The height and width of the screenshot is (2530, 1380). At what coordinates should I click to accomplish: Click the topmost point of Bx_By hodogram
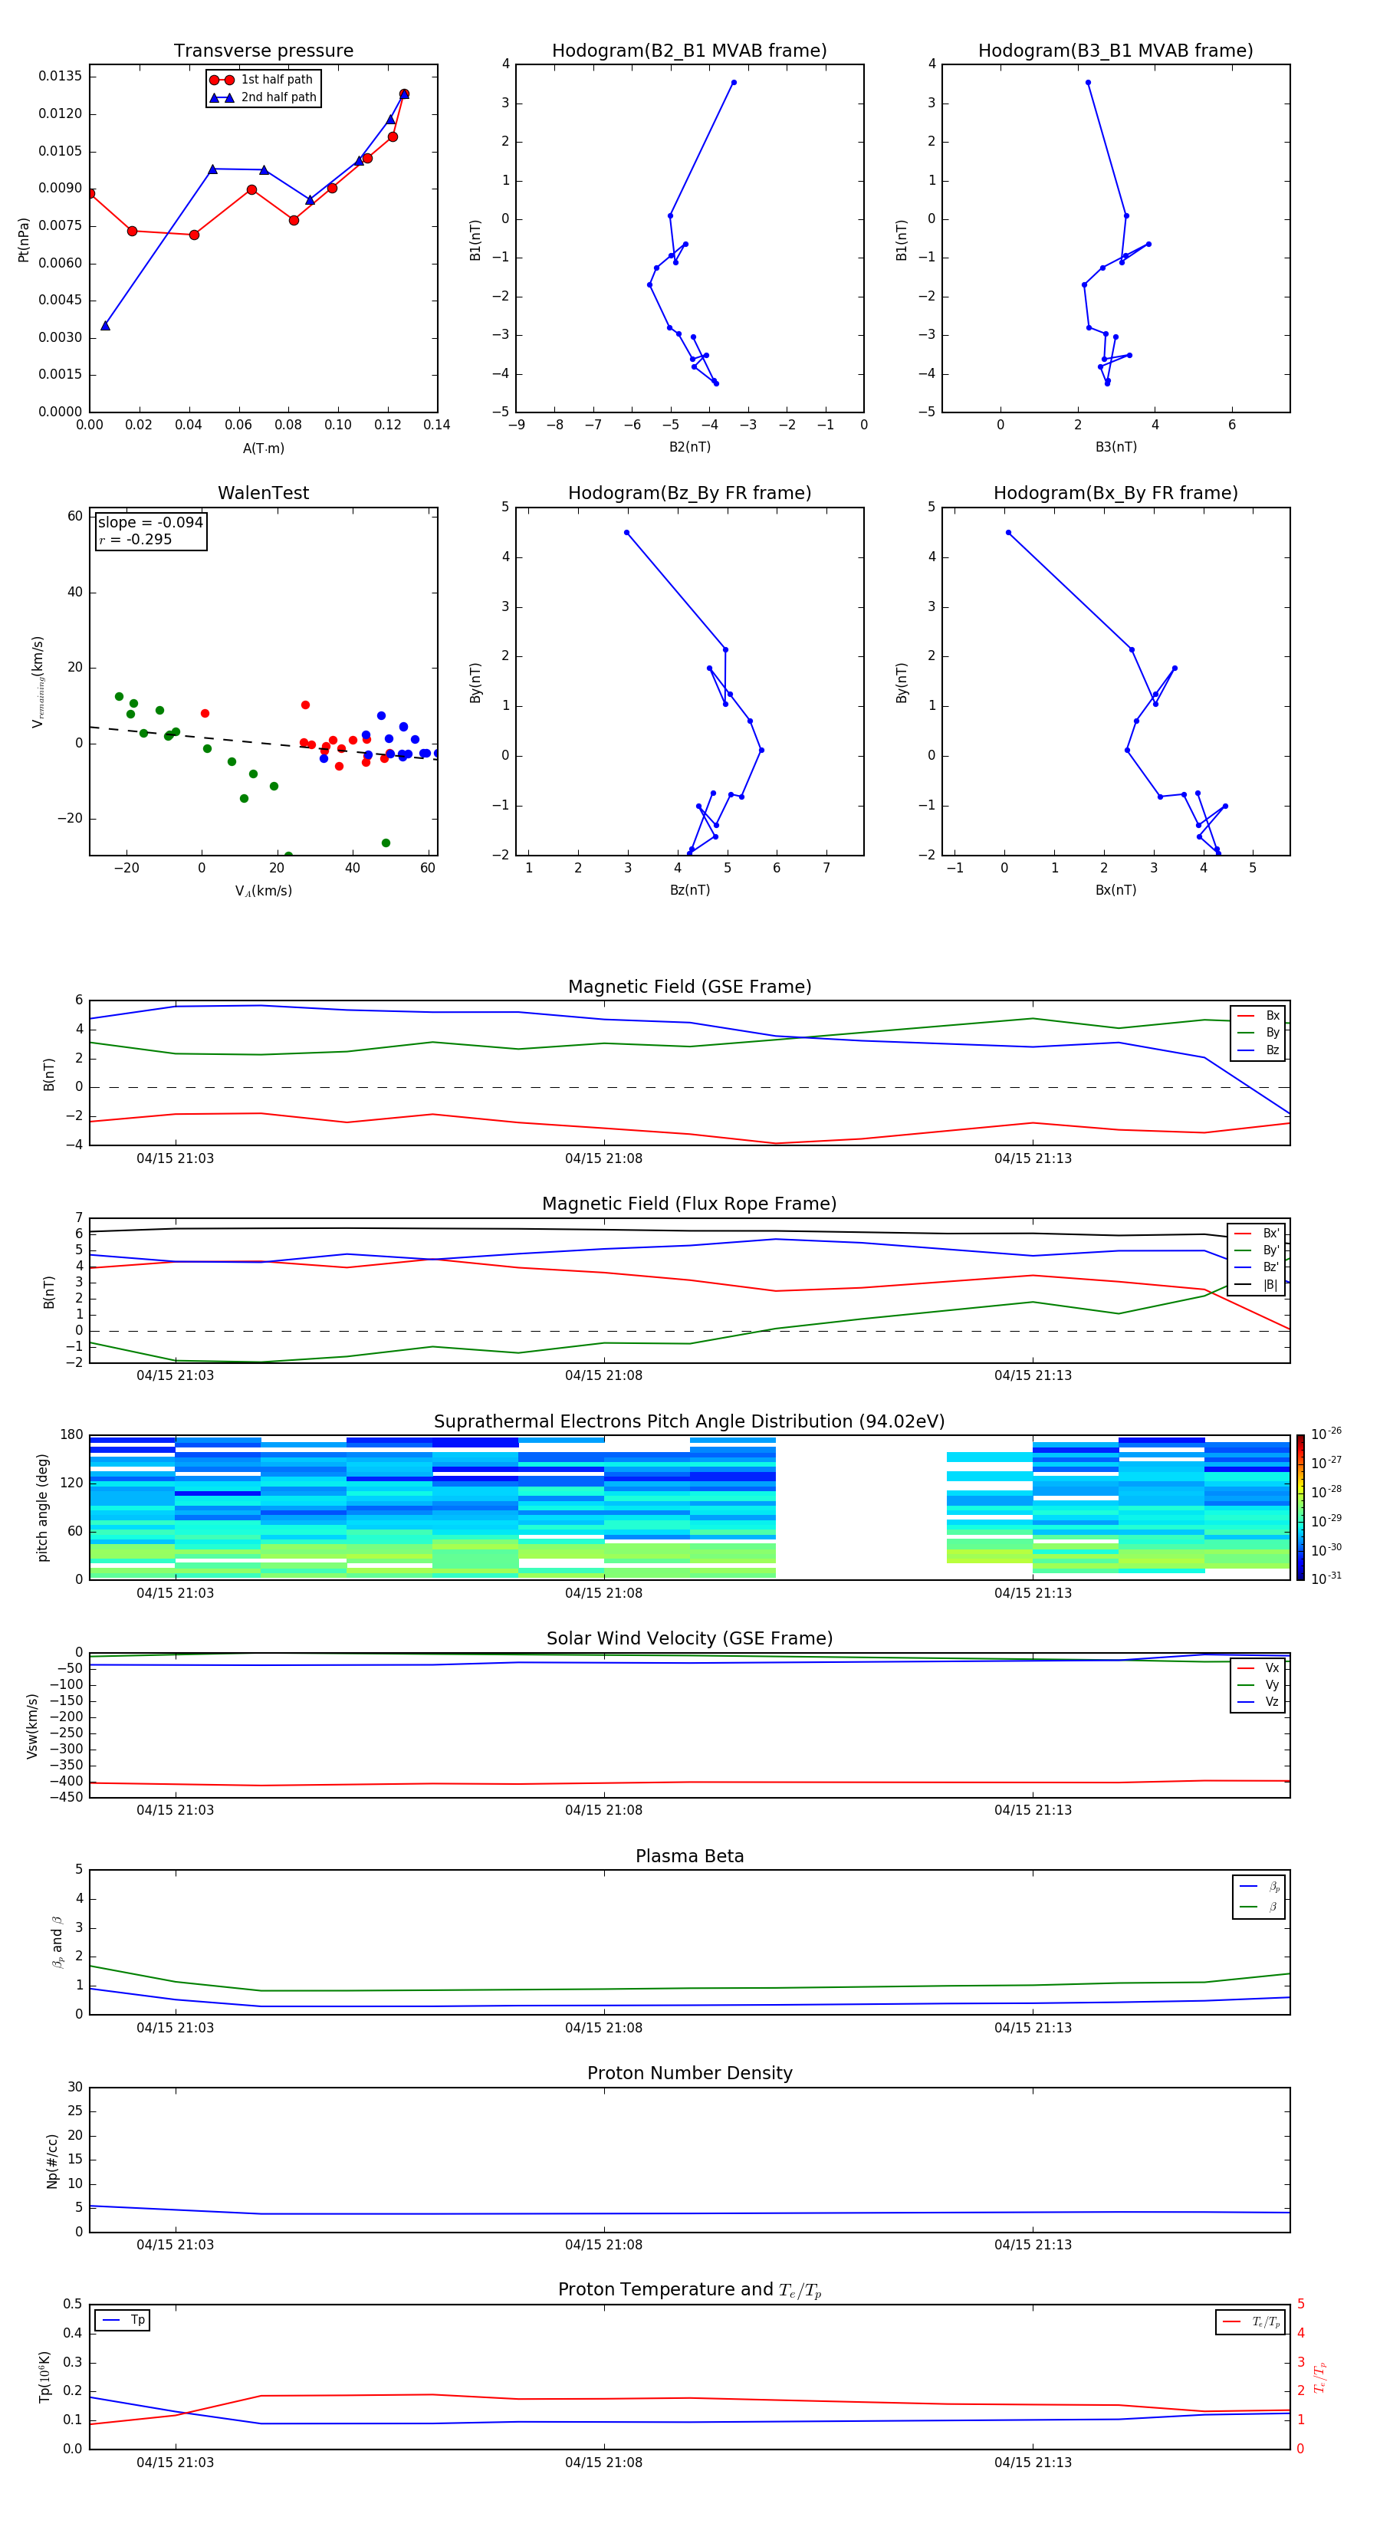coord(1007,532)
